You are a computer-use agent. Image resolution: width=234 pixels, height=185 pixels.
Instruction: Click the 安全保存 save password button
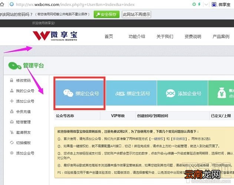(106, 14)
